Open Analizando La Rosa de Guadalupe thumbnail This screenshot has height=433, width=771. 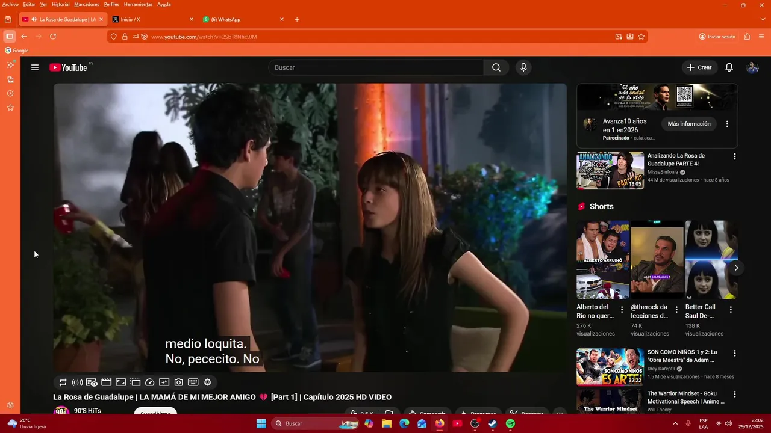pos(610,170)
